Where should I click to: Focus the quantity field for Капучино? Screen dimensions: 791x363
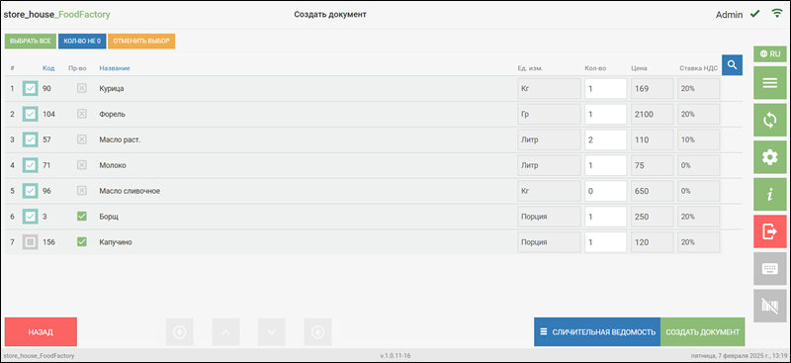[606, 241]
